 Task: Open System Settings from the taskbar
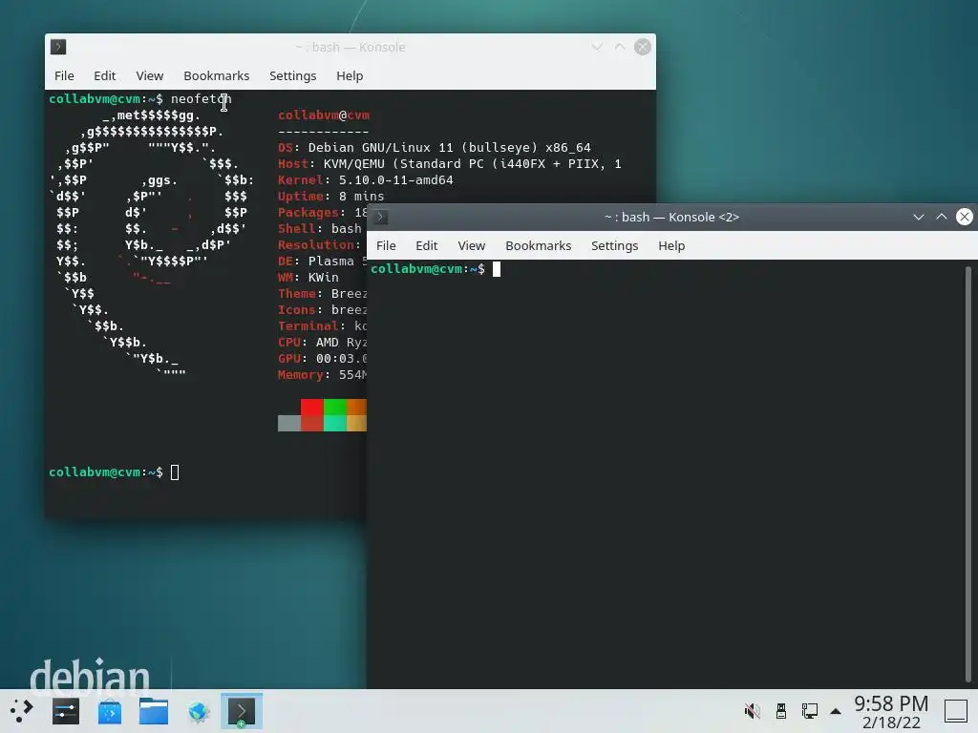pyautogui.click(x=66, y=711)
